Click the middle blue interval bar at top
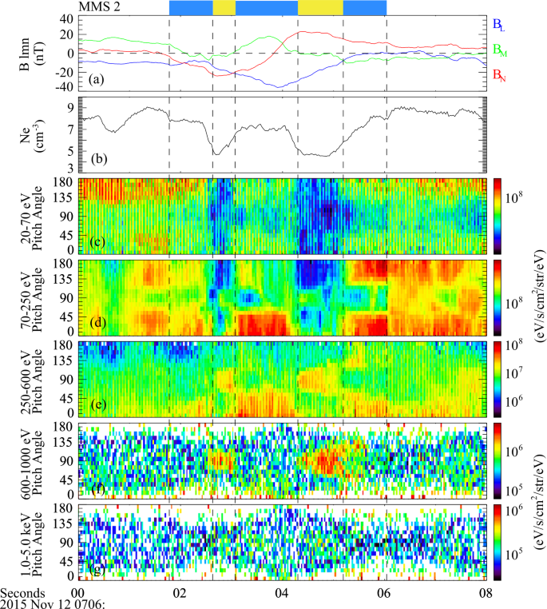 click(x=267, y=8)
